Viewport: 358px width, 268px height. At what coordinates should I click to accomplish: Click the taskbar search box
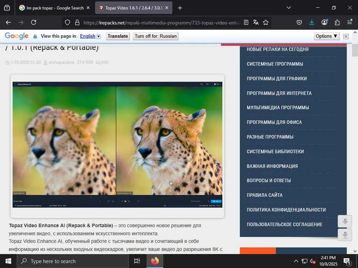[73, 261]
